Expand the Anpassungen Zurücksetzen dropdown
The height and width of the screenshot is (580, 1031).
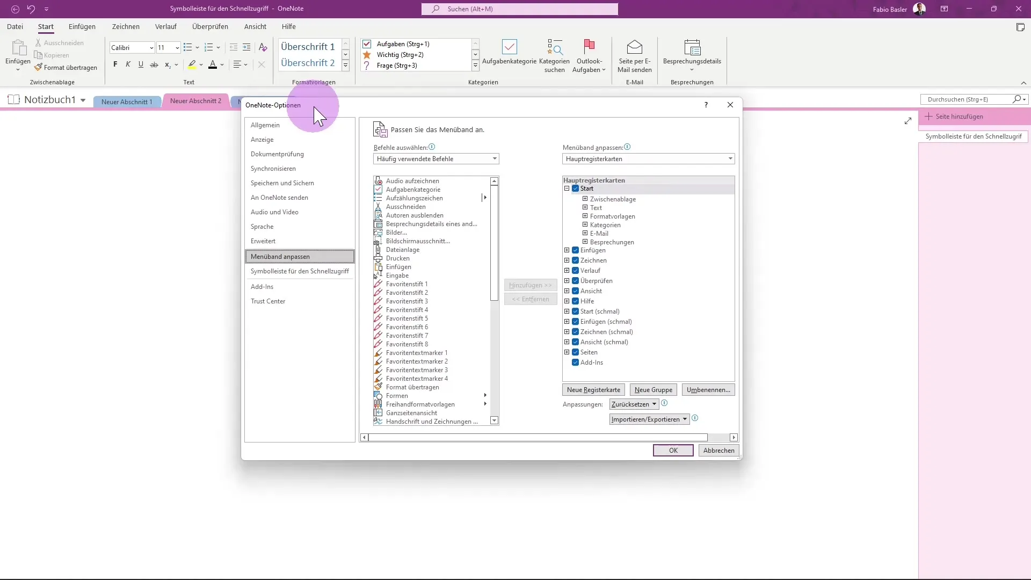click(654, 404)
